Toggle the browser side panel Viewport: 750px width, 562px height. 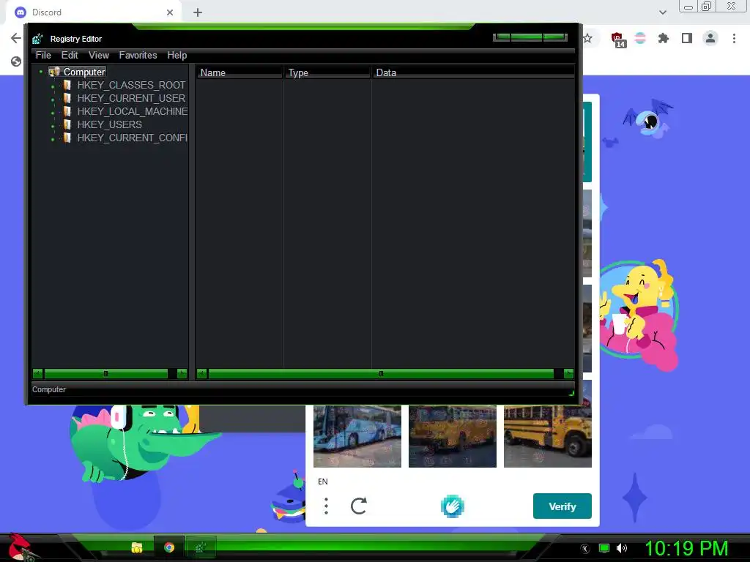[687, 38]
